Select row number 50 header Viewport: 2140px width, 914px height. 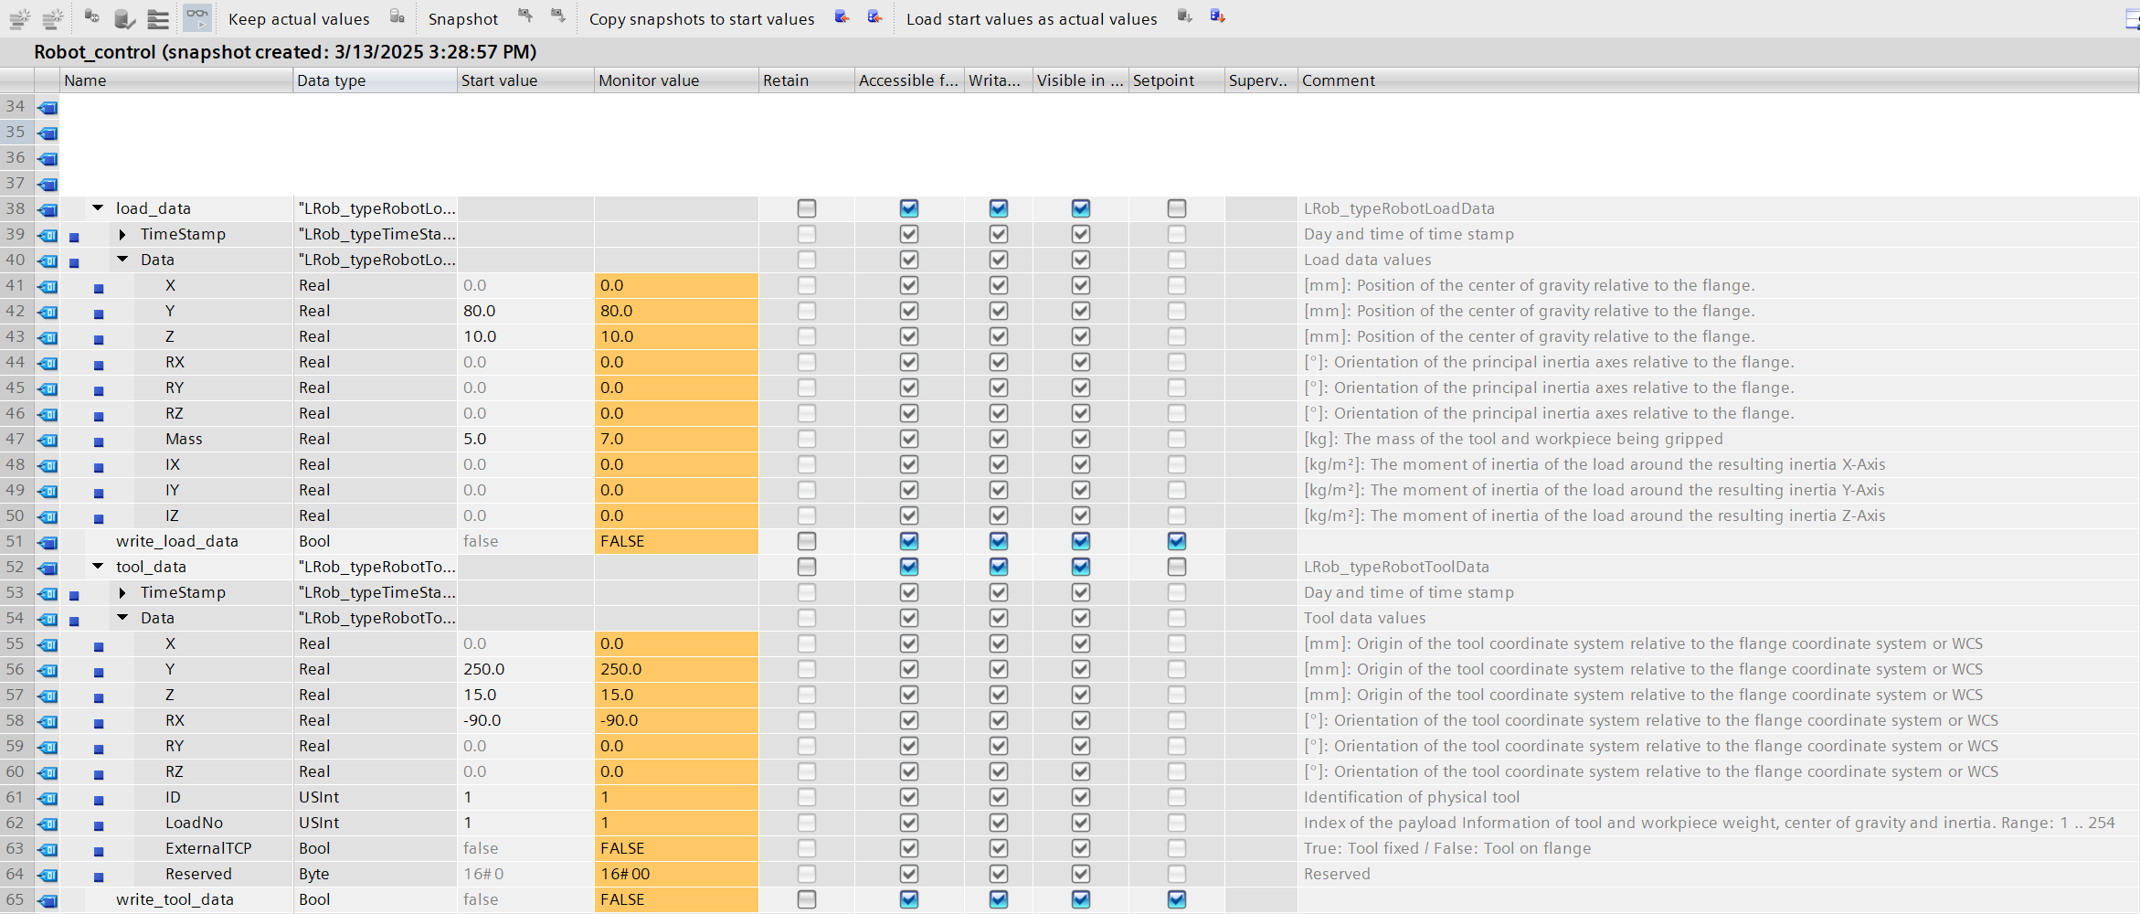point(16,515)
